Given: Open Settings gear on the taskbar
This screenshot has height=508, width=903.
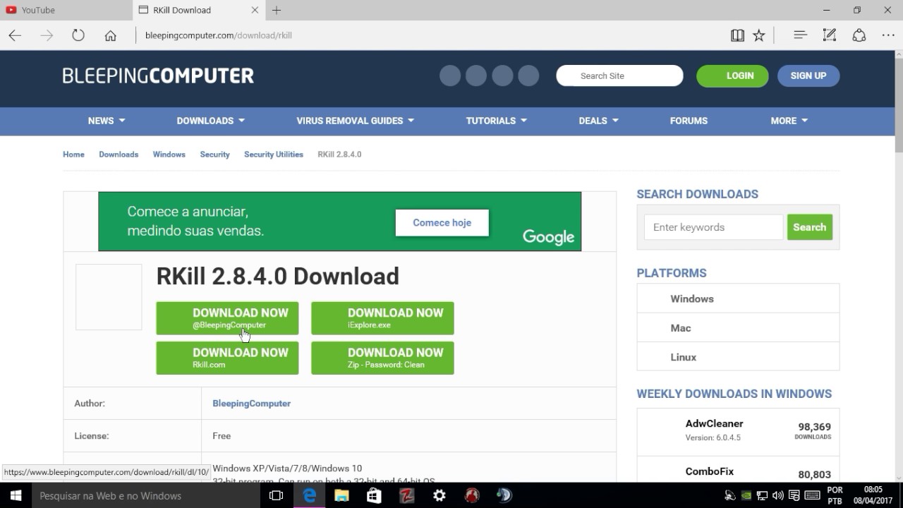Looking at the screenshot, I should pos(440,495).
